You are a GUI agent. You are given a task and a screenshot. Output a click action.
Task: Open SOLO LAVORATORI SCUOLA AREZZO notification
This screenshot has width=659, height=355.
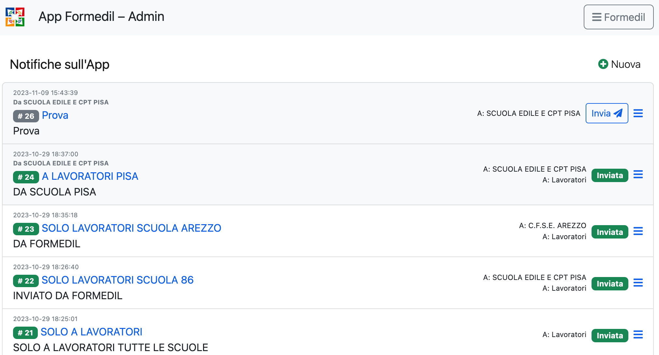131,228
